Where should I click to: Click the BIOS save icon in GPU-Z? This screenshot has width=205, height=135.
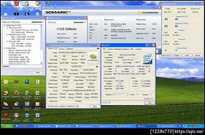click(97, 66)
